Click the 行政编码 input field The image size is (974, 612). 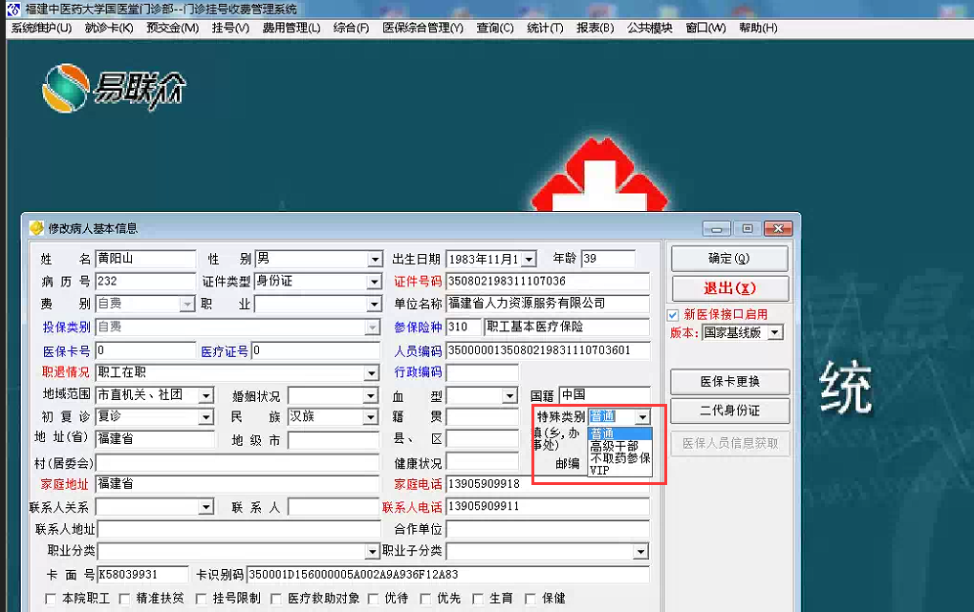[482, 372]
